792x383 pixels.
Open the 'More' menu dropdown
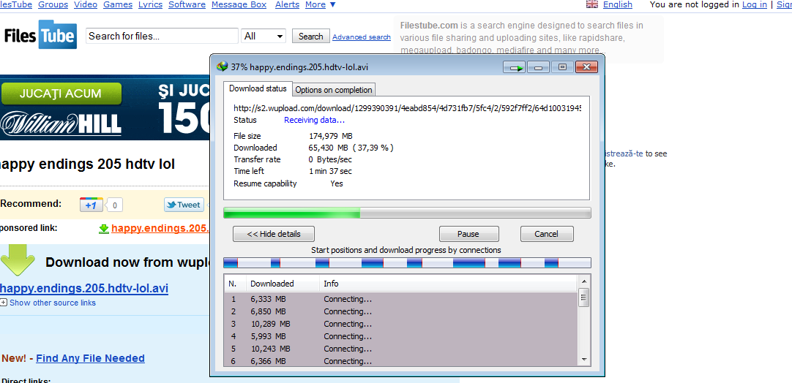click(321, 4)
